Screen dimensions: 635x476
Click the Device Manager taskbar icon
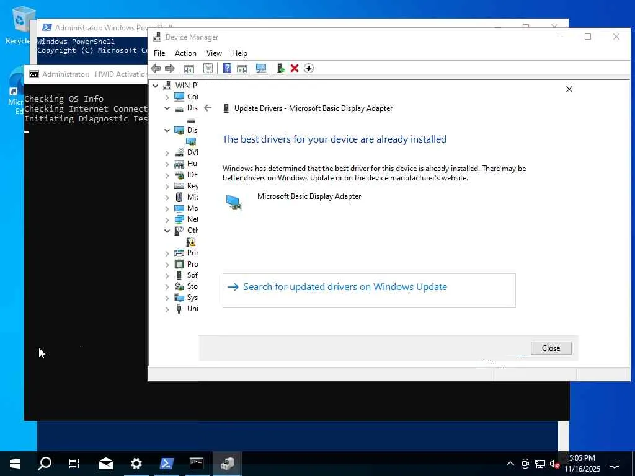227,464
